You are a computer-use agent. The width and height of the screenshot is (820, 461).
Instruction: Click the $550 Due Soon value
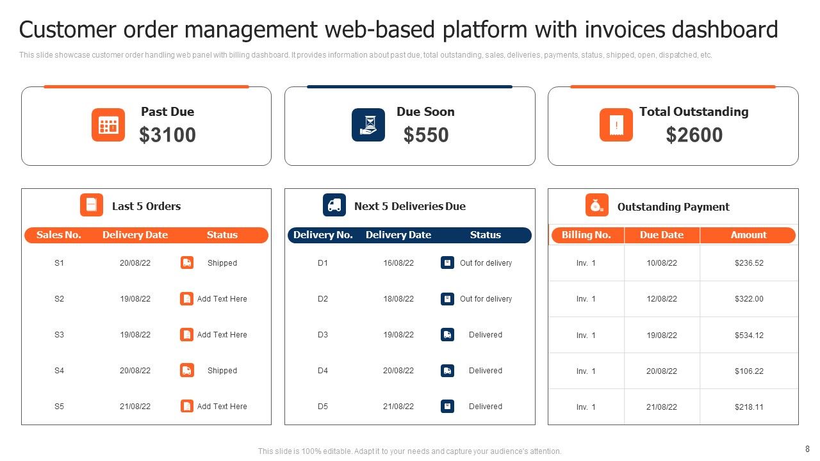click(x=426, y=135)
